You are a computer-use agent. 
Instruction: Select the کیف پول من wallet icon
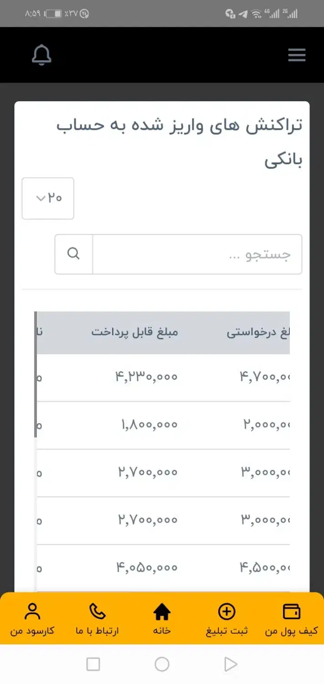[x=292, y=611]
